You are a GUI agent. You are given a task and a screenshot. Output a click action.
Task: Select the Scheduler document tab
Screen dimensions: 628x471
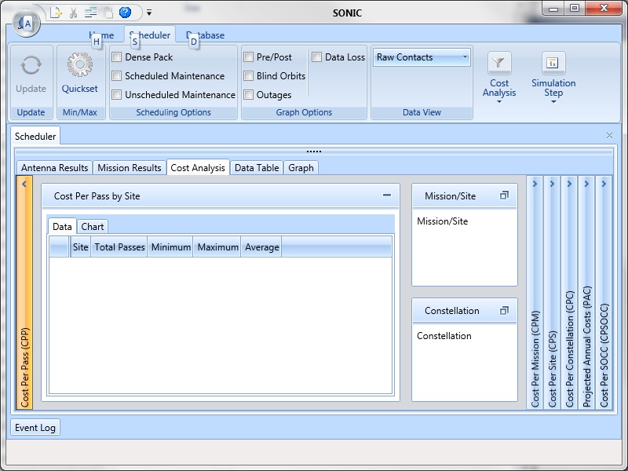click(x=35, y=136)
